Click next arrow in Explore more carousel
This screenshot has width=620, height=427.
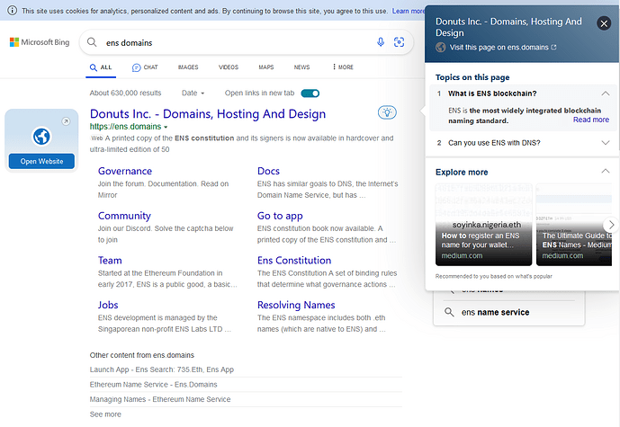click(x=611, y=225)
